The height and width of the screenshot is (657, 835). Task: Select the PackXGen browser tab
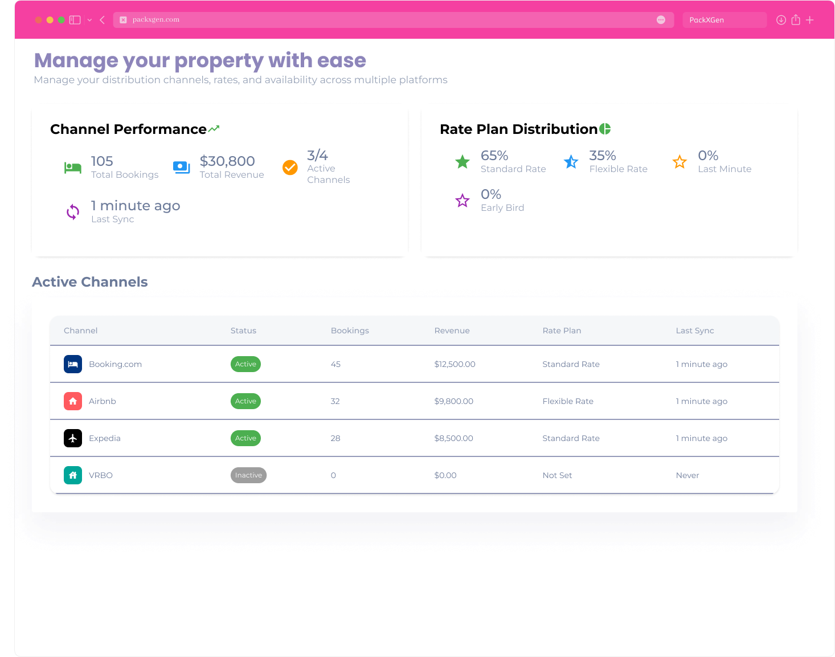(x=725, y=20)
